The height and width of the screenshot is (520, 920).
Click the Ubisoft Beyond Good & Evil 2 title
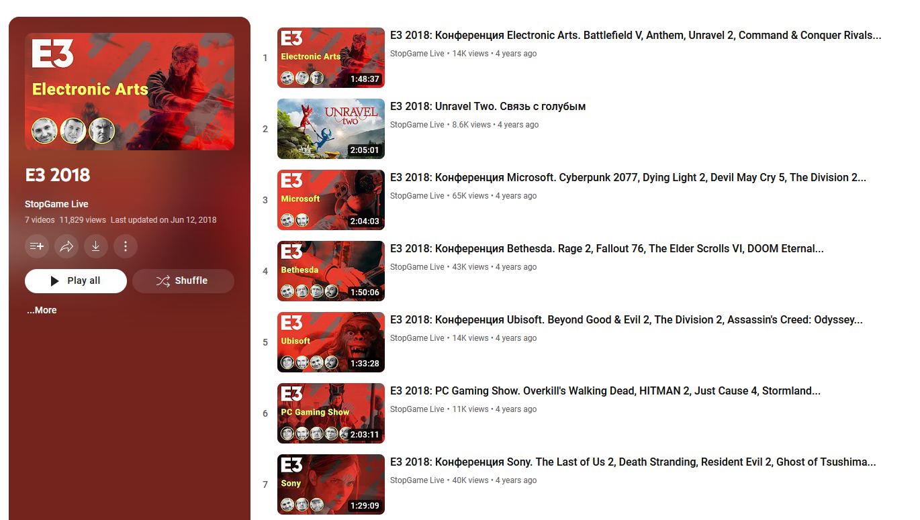pyautogui.click(x=627, y=320)
